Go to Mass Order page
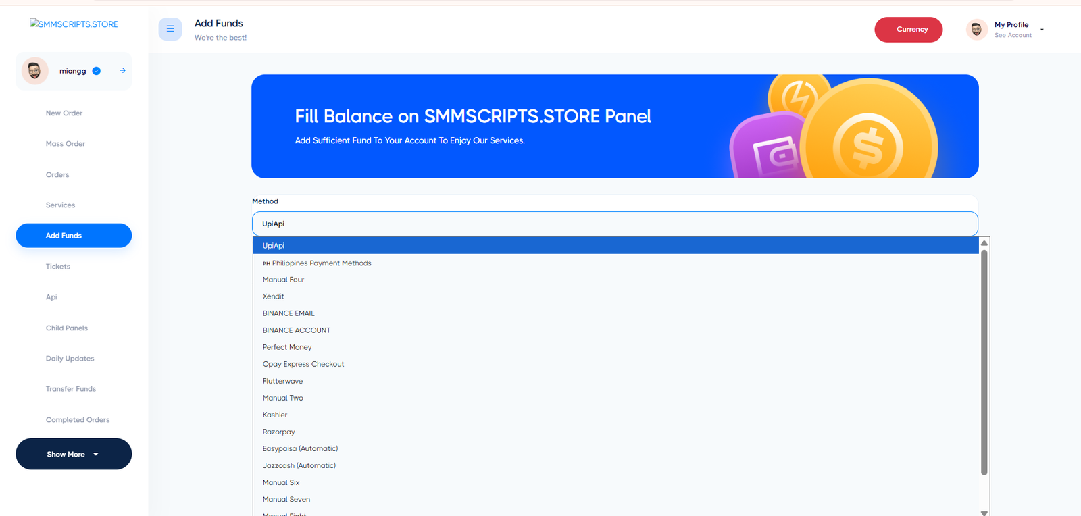Viewport: 1081px width, 516px height. click(x=66, y=144)
